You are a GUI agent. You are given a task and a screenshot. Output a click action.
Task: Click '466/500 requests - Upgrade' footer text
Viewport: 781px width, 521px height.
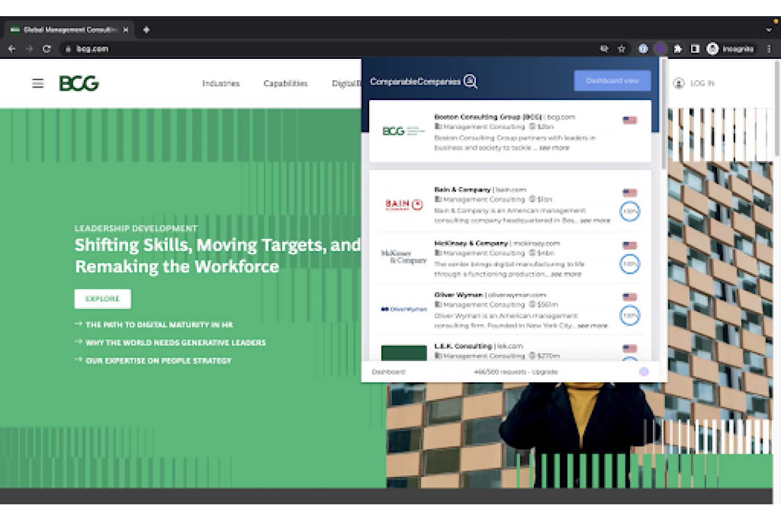click(x=516, y=372)
